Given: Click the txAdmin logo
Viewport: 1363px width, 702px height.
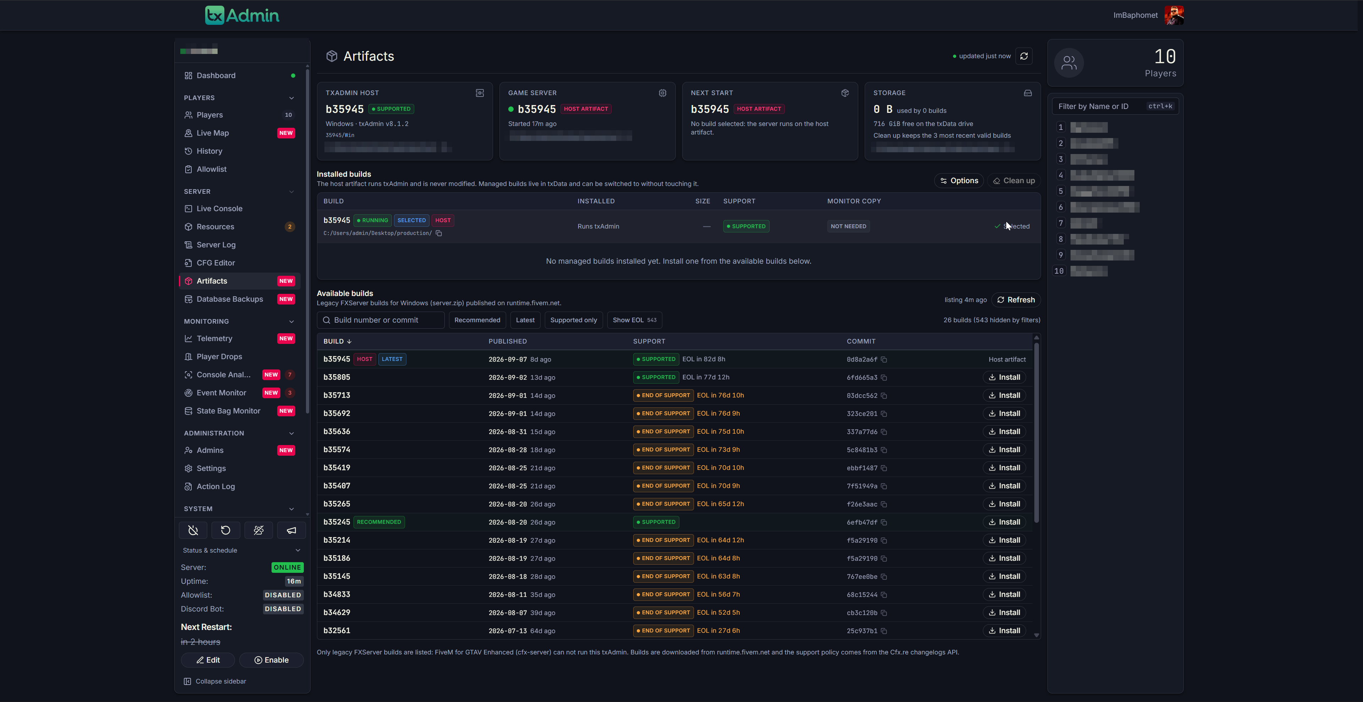Looking at the screenshot, I should click(242, 15).
